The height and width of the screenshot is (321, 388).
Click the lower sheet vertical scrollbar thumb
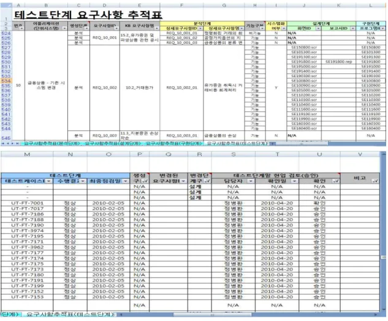[x=384, y=257]
